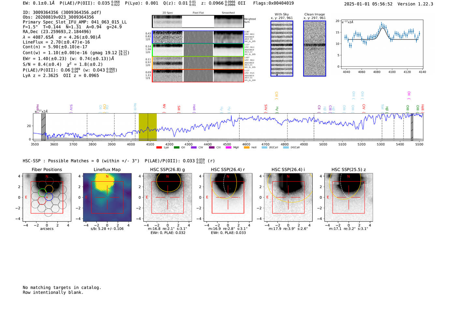This screenshot has width=456, height=310.
Task: Click the hatched gray band near 3550
Action: pyautogui.click(x=43, y=127)
